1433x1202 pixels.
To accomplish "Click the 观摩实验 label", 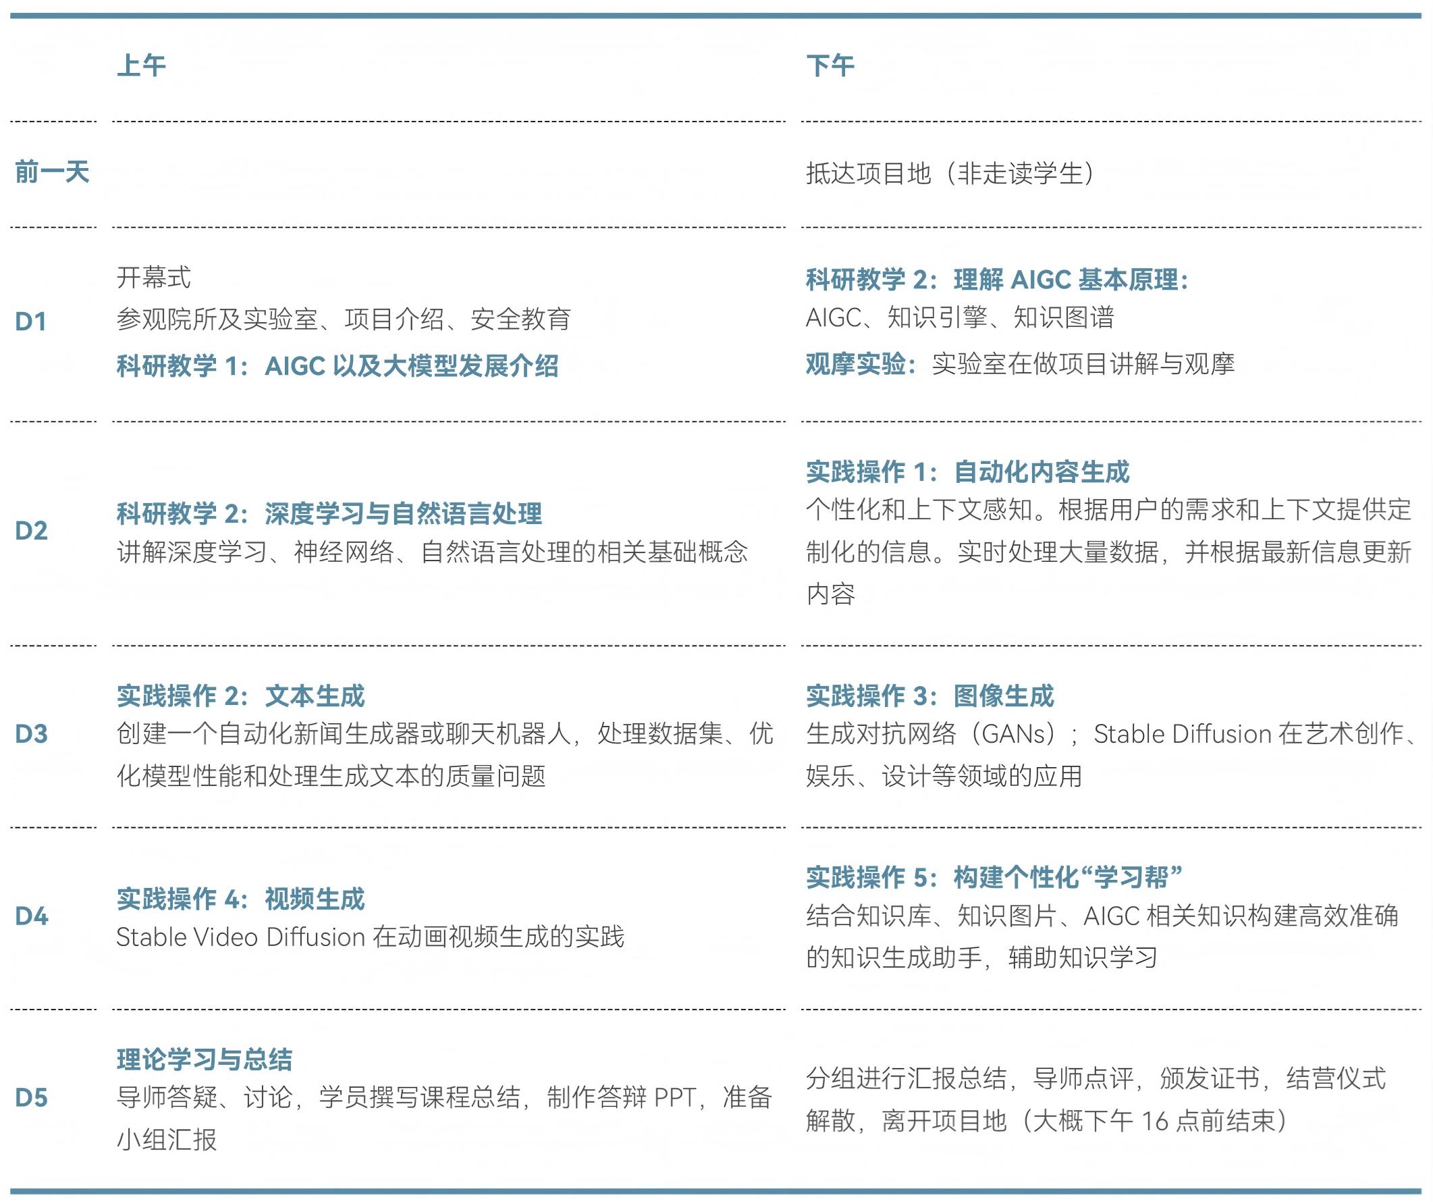I will click(x=858, y=364).
